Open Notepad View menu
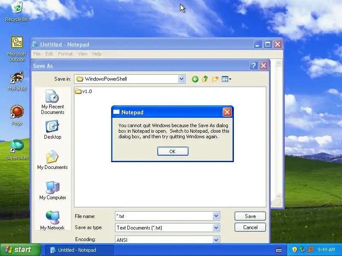Screen dimensions: 342x256 [x=83, y=54]
